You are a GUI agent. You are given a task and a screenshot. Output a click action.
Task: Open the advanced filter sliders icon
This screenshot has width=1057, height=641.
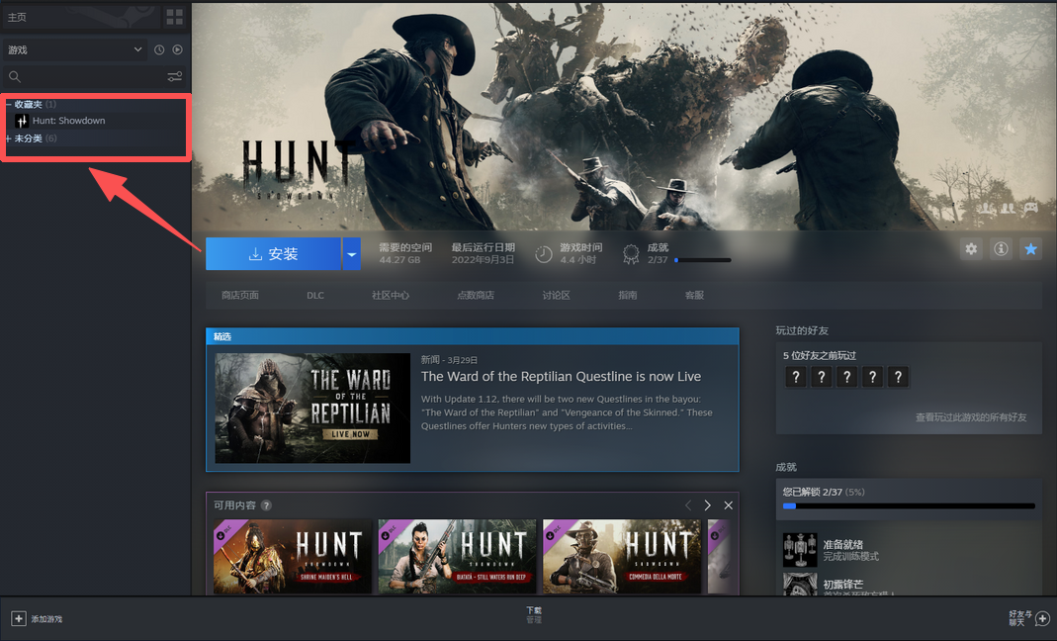(x=175, y=77)
